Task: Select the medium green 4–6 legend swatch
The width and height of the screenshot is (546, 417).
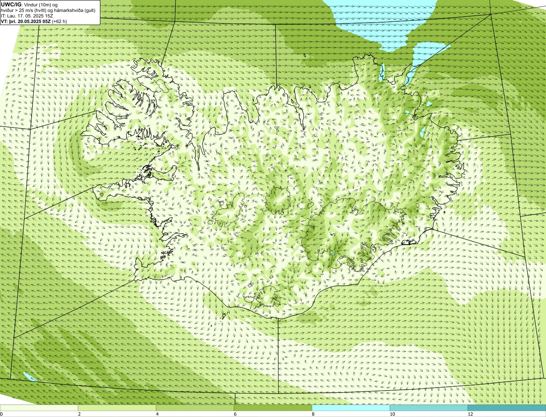Action: pos(195,408)
